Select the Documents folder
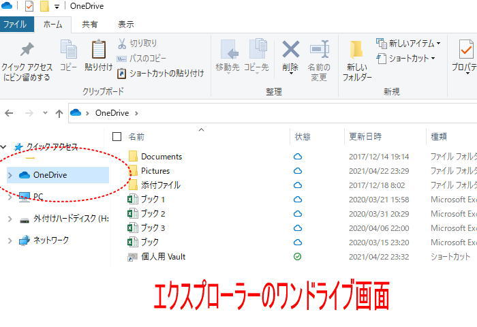Viewport: 477px width, 327px height. coord(161,157)
